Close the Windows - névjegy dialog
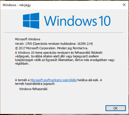Image resolution: width=129 pixels, height=115 pixels. (x=124, y=5)
